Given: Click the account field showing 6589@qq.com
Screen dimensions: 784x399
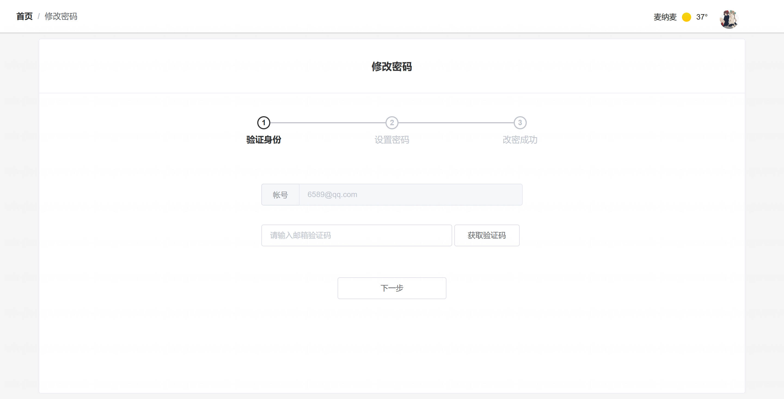Looking at the screenshot, I should pos(411,195).
